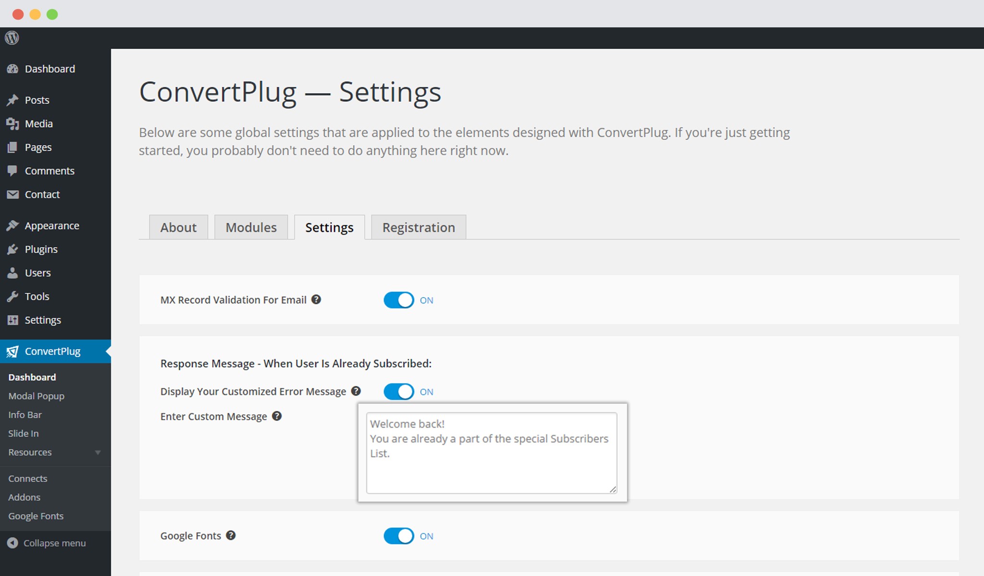
Task: Switch to the Registration tab
Action: click(417, 227)
